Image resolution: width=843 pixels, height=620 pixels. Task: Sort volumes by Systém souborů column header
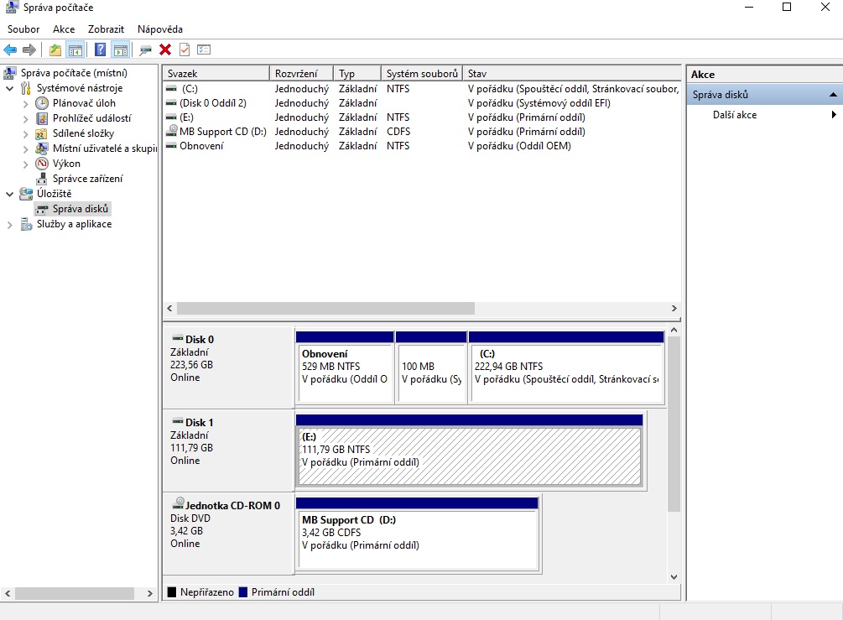[x=421, y=74]
